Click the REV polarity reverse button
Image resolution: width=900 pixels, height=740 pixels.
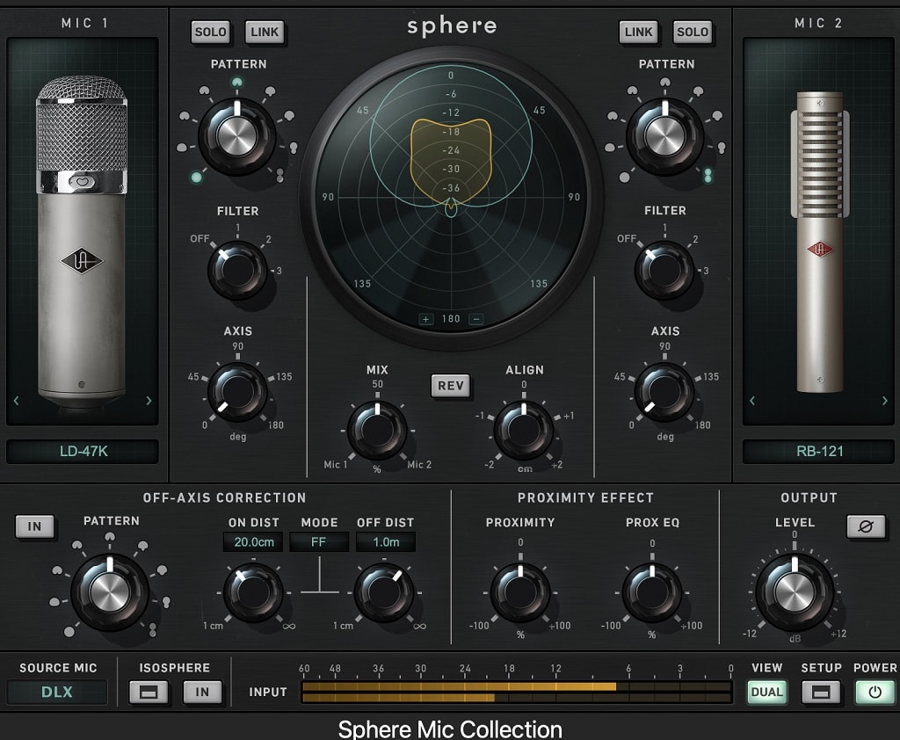click(x=451, y=386)
